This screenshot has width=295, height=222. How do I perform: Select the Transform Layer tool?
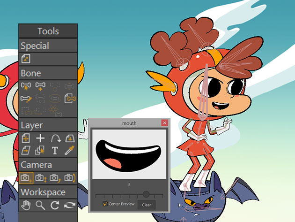[x=26, y=138]
